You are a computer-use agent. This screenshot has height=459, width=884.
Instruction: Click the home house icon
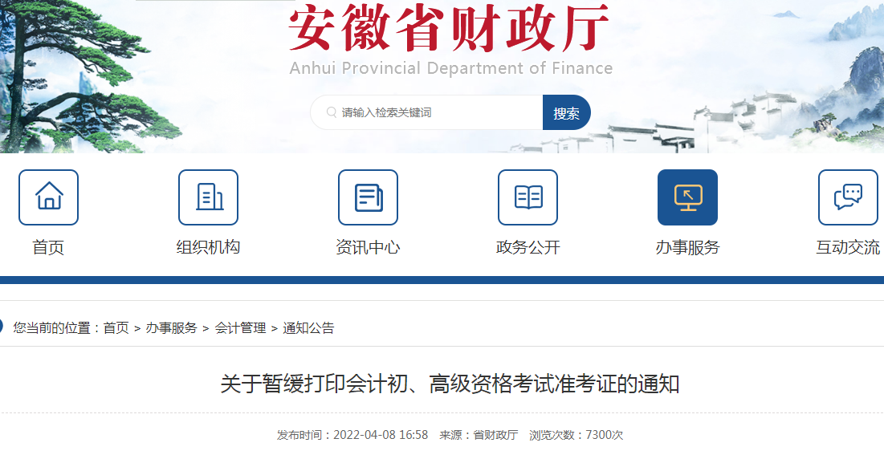point(48,197)
